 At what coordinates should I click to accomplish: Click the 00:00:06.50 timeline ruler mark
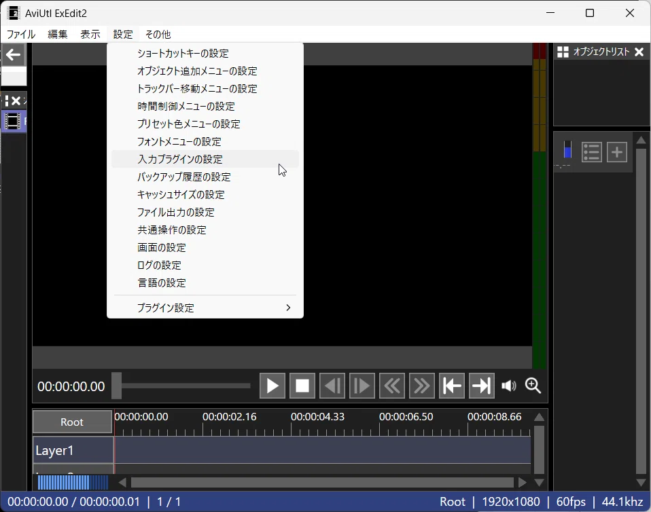(406, 416)
